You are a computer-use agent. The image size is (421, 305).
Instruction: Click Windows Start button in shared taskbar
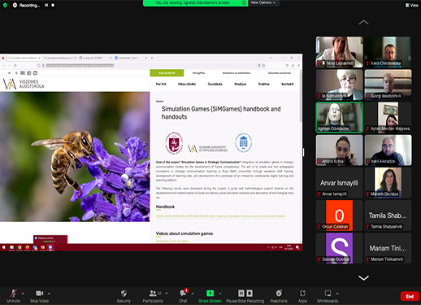(x=4, y=247)
